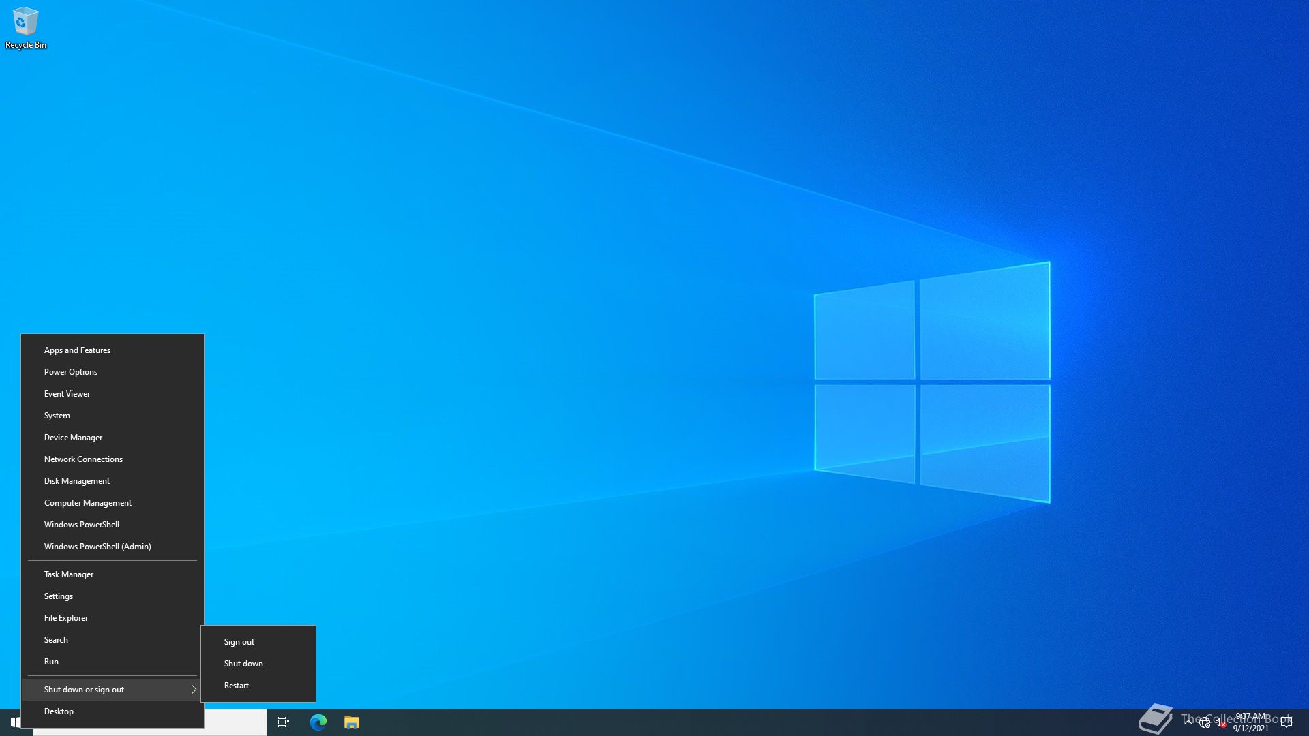
Task: Click Restart in the submenu
Action: pos(258,686)
